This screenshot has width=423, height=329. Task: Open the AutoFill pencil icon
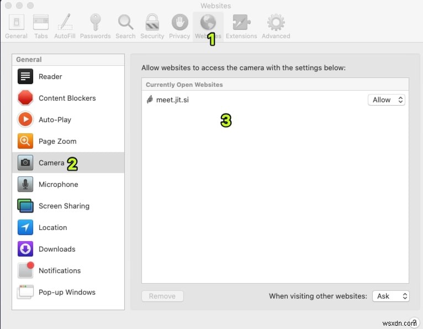(65, 22)
